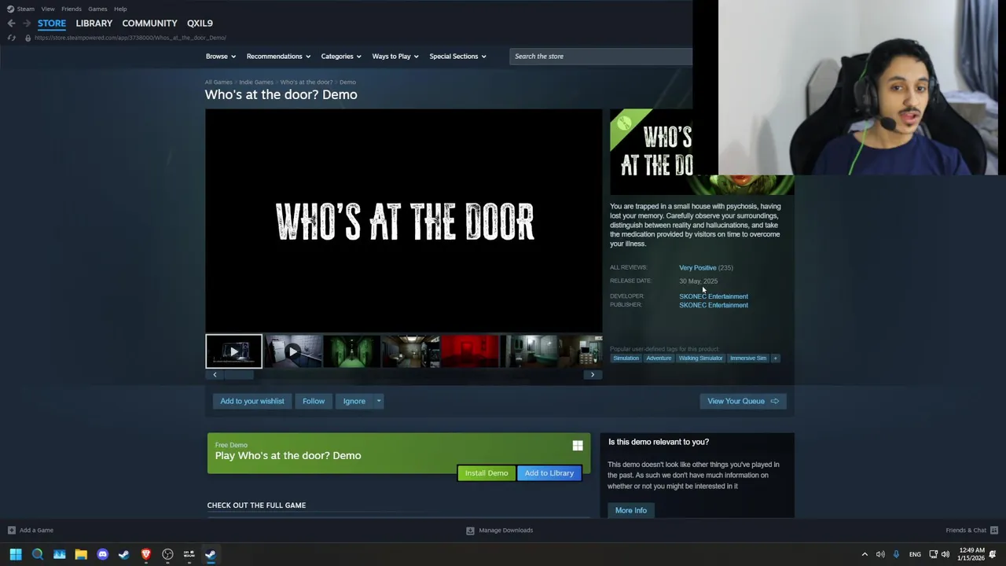The width and height of the screenshot is (1006, 566).
Task: Expand the Ignore options dropdown arrow
Action: tap(378, 401)
